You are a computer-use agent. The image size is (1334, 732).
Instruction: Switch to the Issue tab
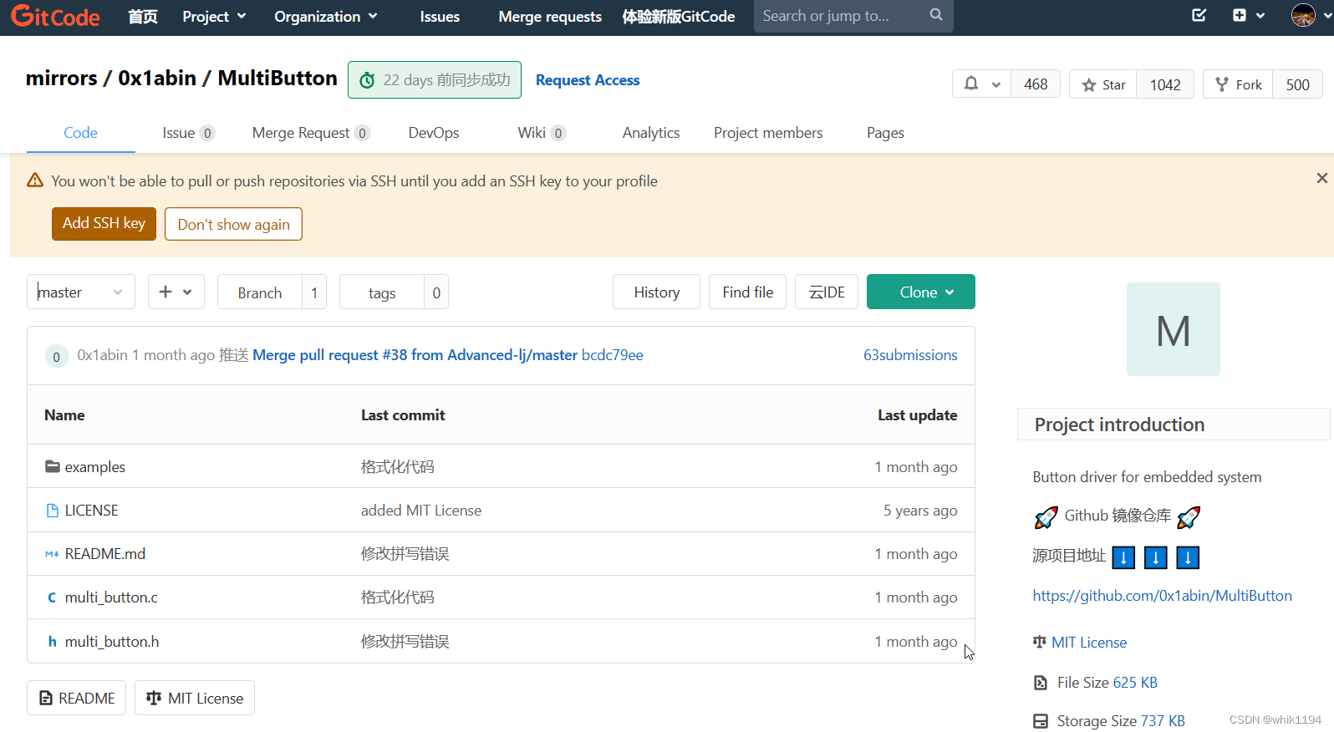point(188,133)
